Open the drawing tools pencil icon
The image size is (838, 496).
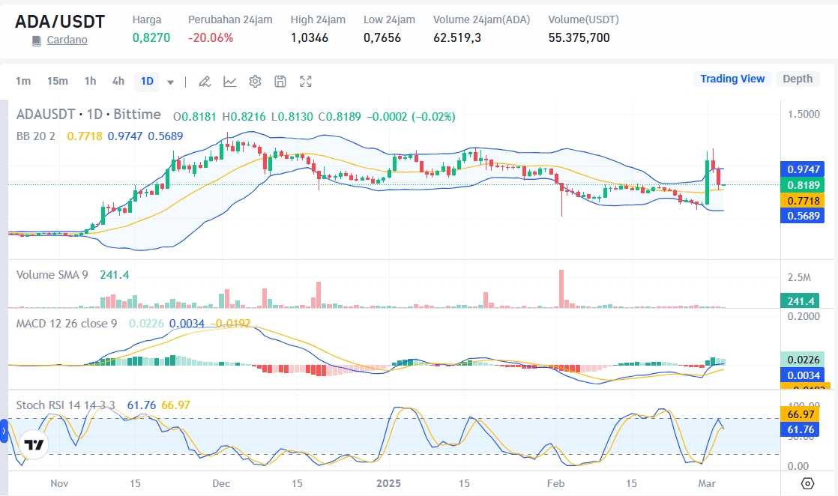pos(204,81)
